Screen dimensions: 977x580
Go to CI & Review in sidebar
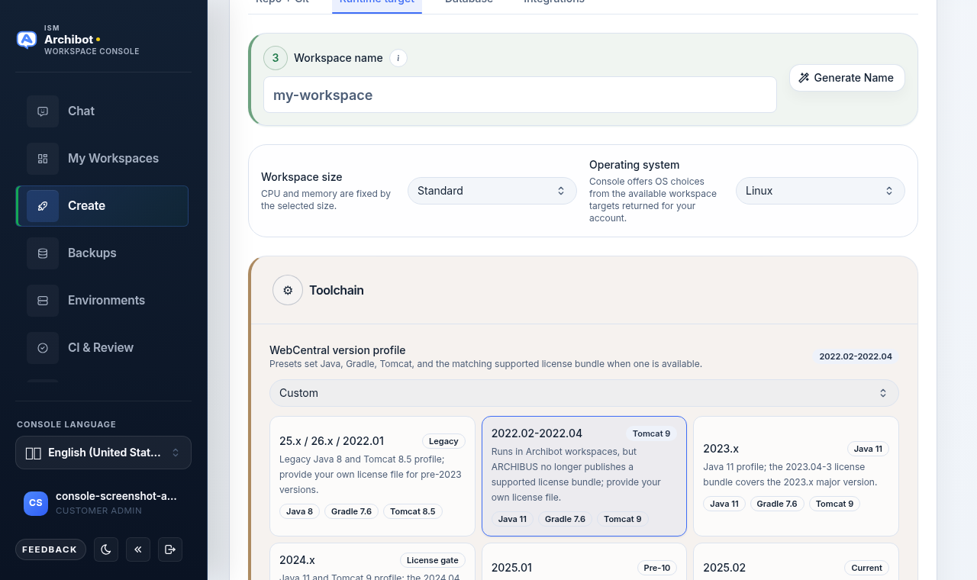(x=102, y=348)
